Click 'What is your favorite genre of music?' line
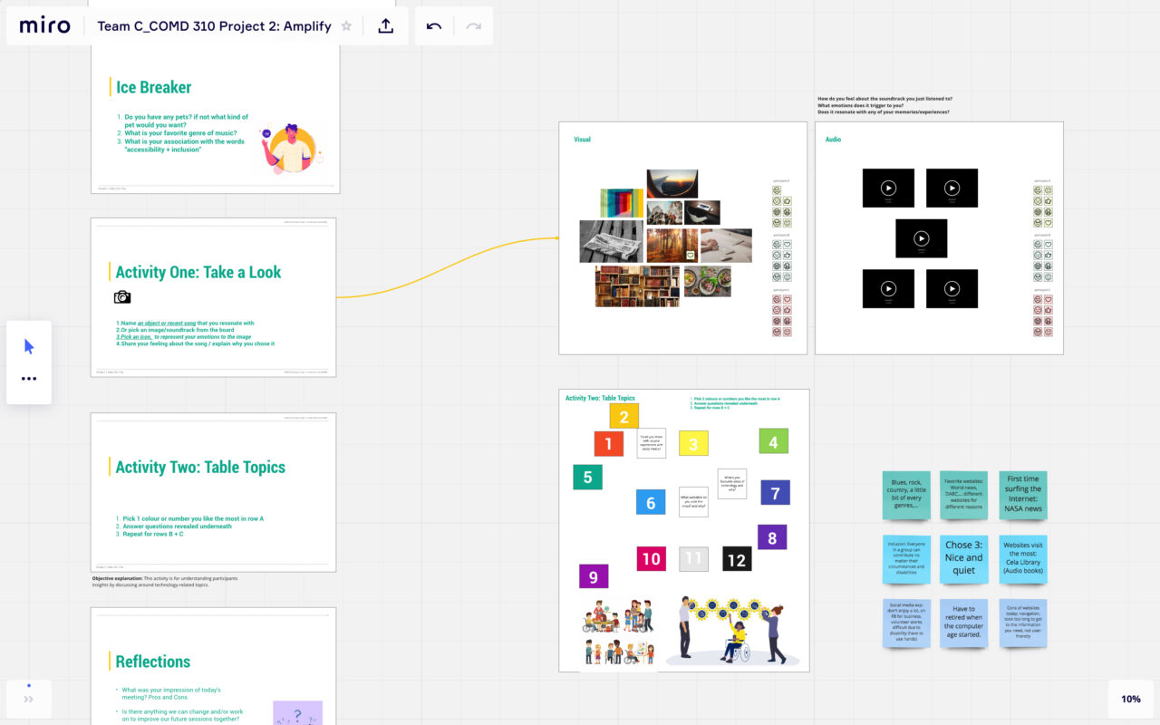Viewport: 1160px width, 725px height. click(180, 133)
